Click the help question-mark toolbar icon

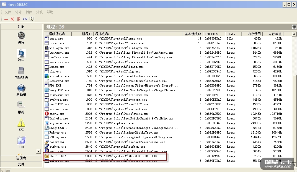pyautogui.click(x=32, y=19)
